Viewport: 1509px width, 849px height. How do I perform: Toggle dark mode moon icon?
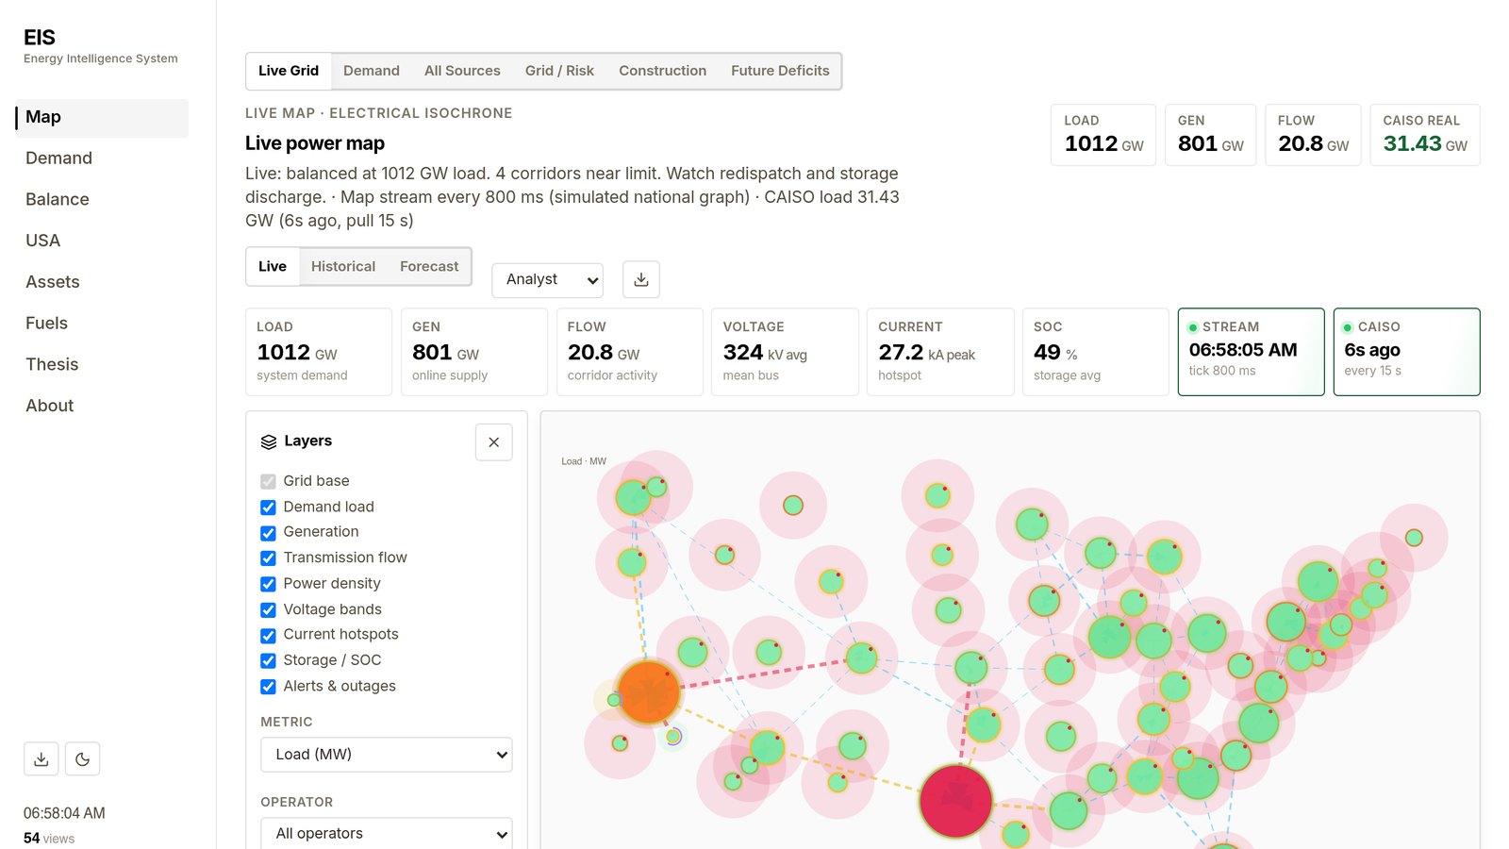(82, 759)
